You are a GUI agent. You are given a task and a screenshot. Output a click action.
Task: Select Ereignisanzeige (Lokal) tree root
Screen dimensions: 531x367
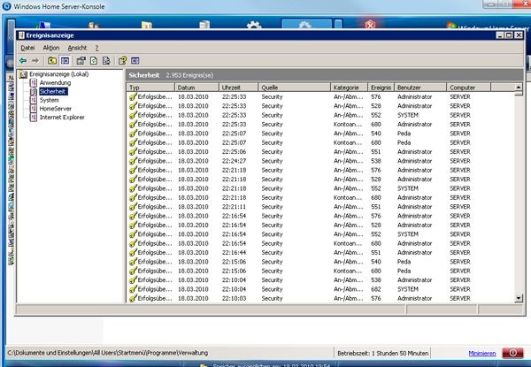pos(59,74)
